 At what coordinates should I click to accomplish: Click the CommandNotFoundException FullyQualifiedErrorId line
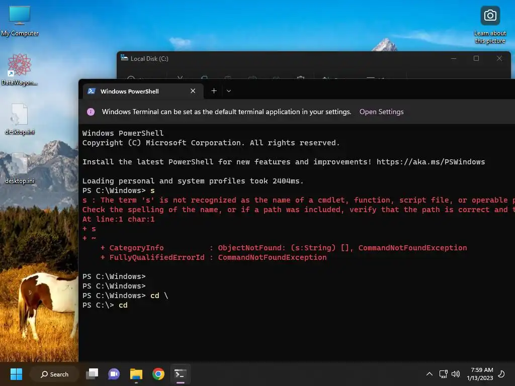pyautogui.click(x=213, y=257)
